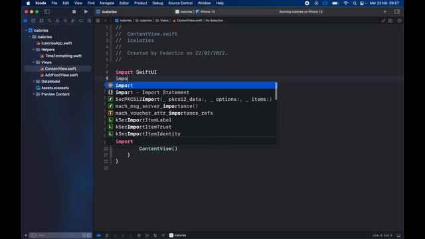Expand the Preview Content folder
425x239 pixels.
34,94
